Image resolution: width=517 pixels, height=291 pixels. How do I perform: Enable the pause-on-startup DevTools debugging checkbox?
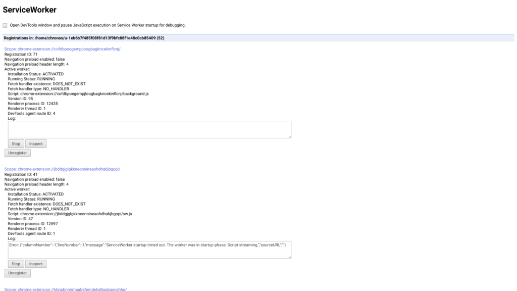click(5, 25)
